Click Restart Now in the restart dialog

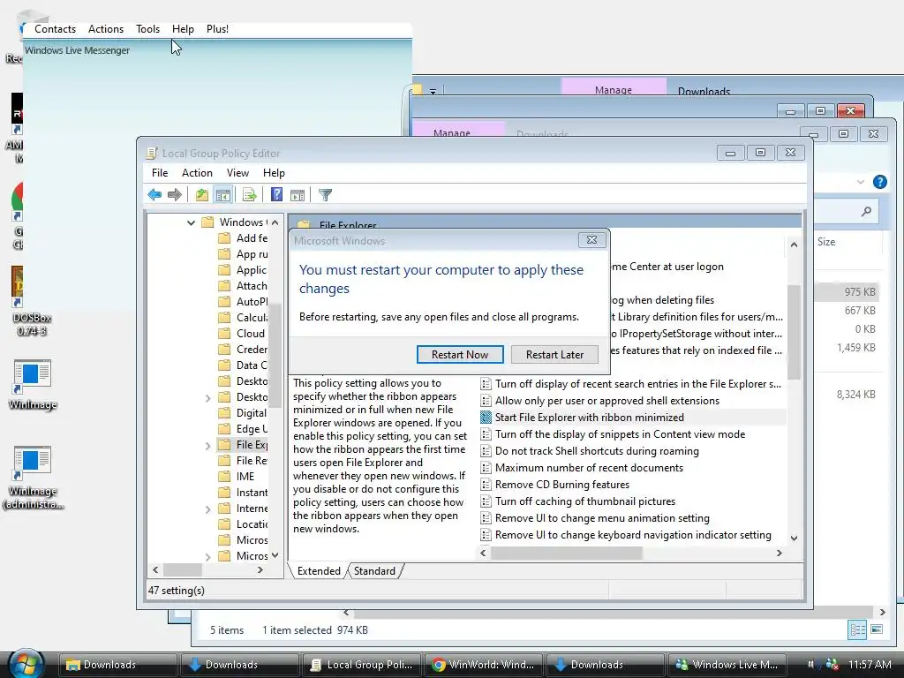click(x=459, y=355)
